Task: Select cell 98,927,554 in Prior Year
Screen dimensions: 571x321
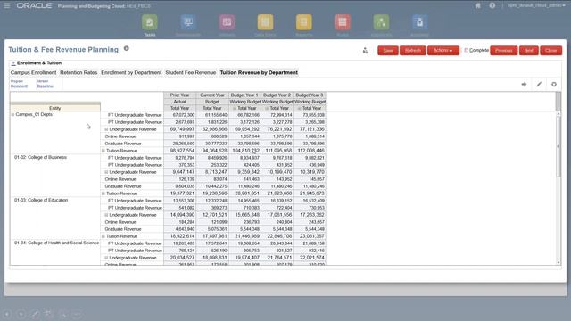Action: click(180, 151)
